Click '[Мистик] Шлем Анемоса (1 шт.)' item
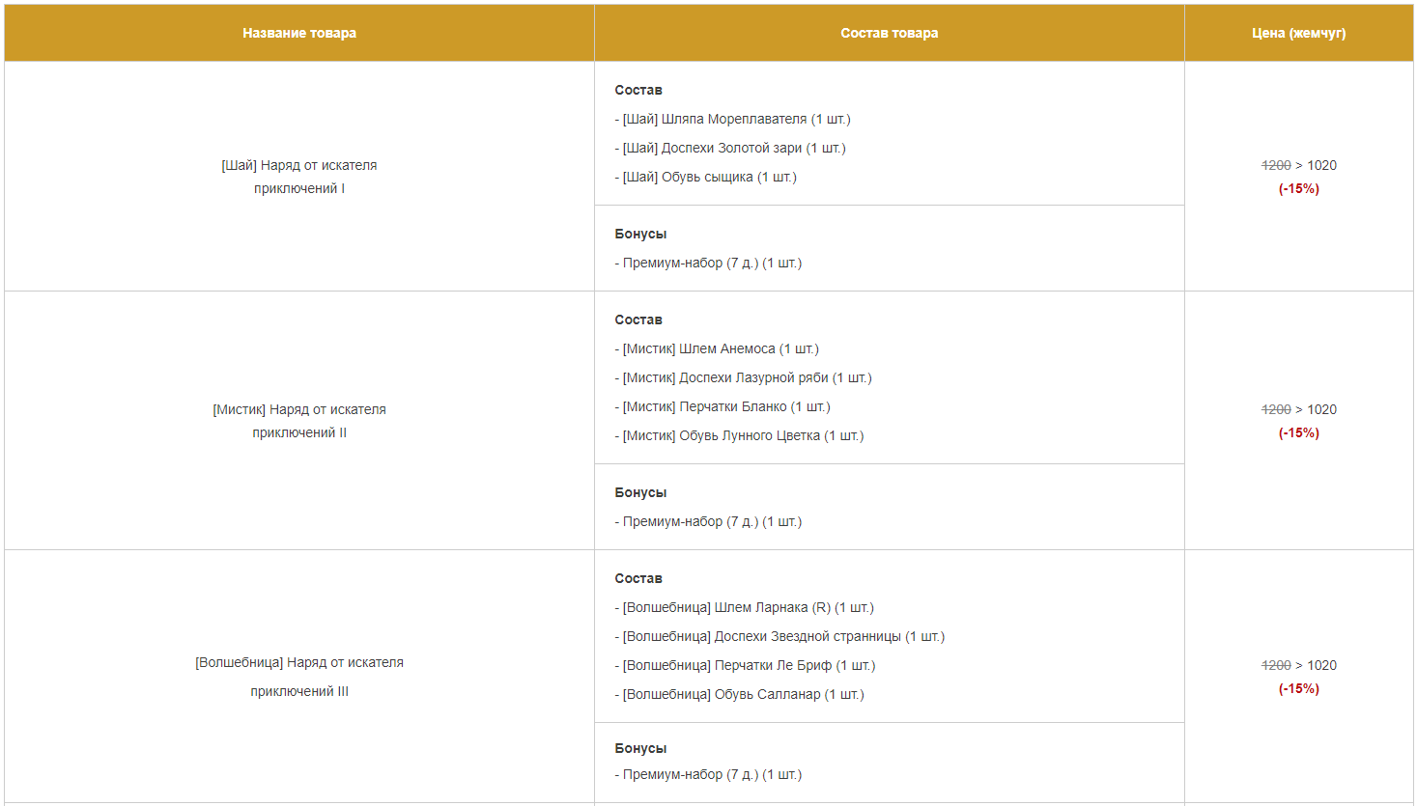The width and height of the screenshot is (1417, 806). [717, 348]
